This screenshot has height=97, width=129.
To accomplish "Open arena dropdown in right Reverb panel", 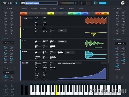I will pyautogui.click(x=120, y=44).
